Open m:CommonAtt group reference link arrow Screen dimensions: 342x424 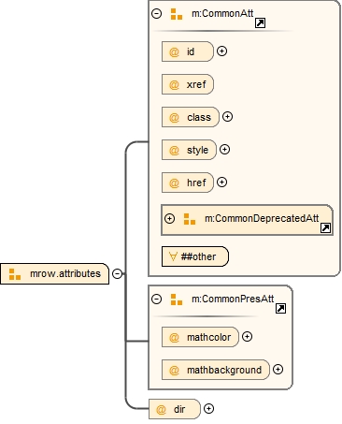point(260,23)
